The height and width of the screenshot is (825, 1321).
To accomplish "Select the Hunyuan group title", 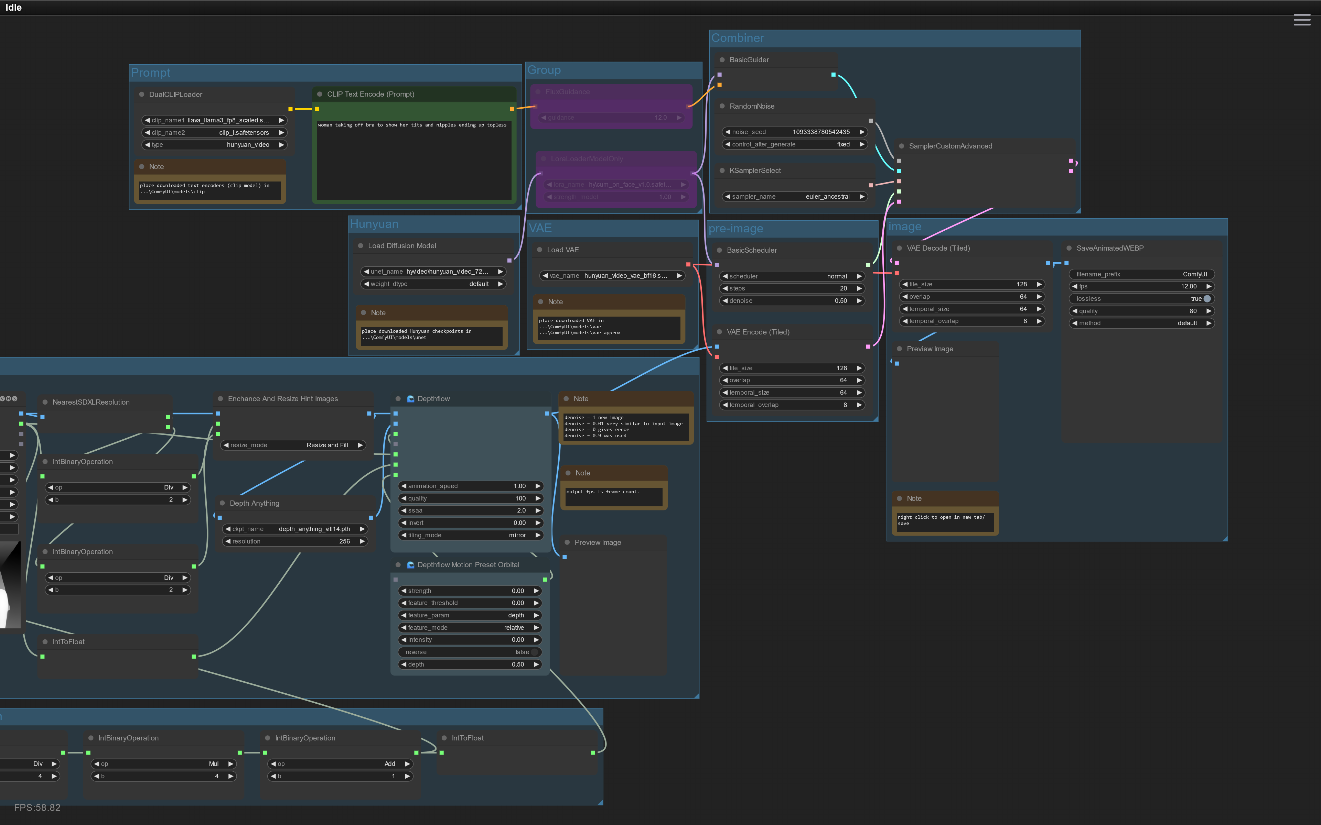I will 374,224.
